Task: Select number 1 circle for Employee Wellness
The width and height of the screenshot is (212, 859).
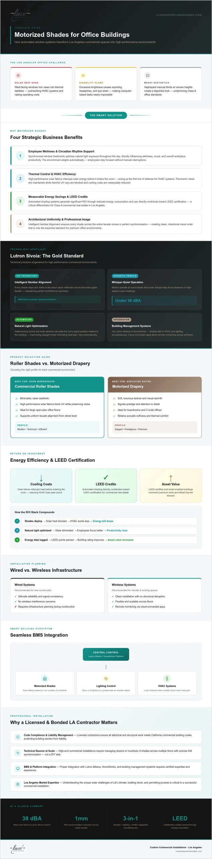Action: pos(20,156)
